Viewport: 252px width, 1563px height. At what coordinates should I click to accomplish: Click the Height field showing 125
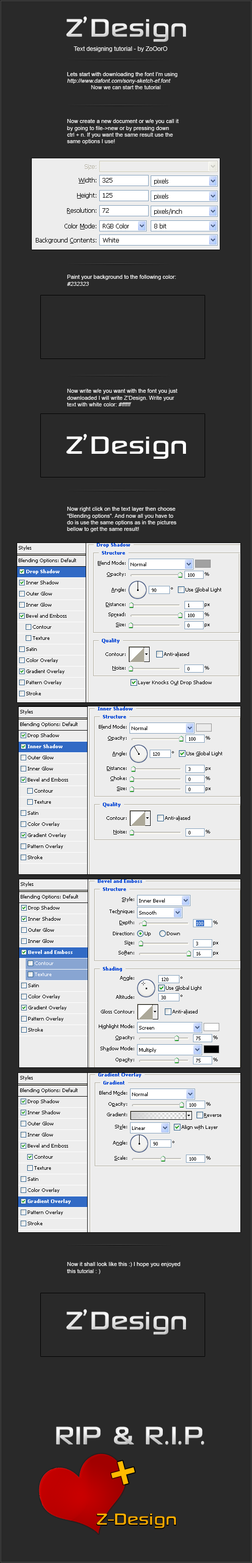(x=124, y=196)
